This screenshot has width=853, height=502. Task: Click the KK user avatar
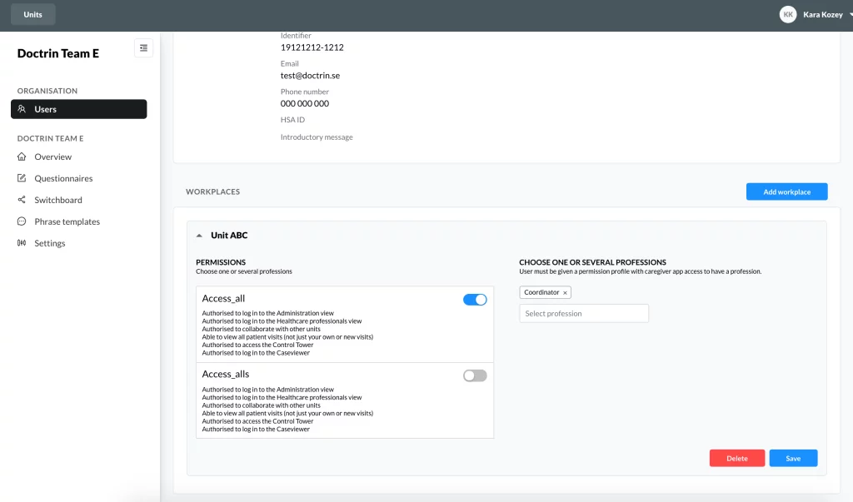coord(788,15)
